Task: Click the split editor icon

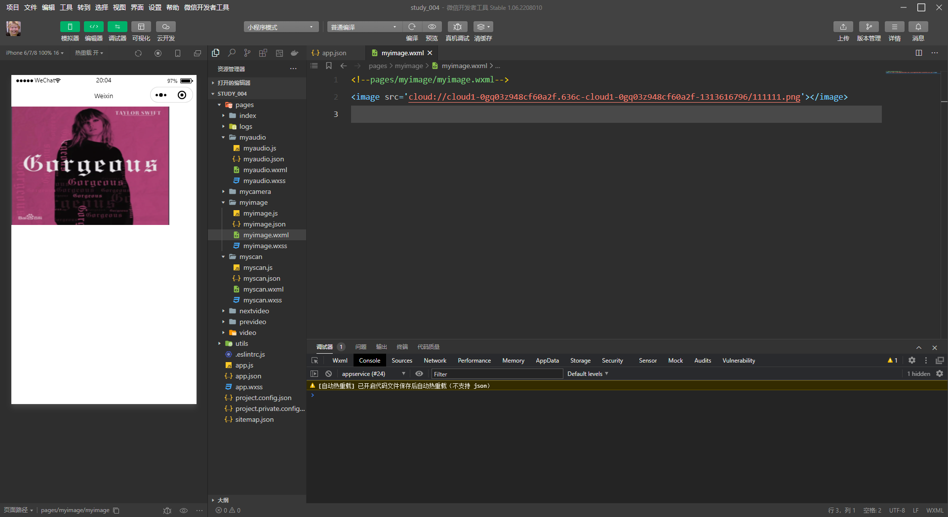Action: click(x=919, y=53)
